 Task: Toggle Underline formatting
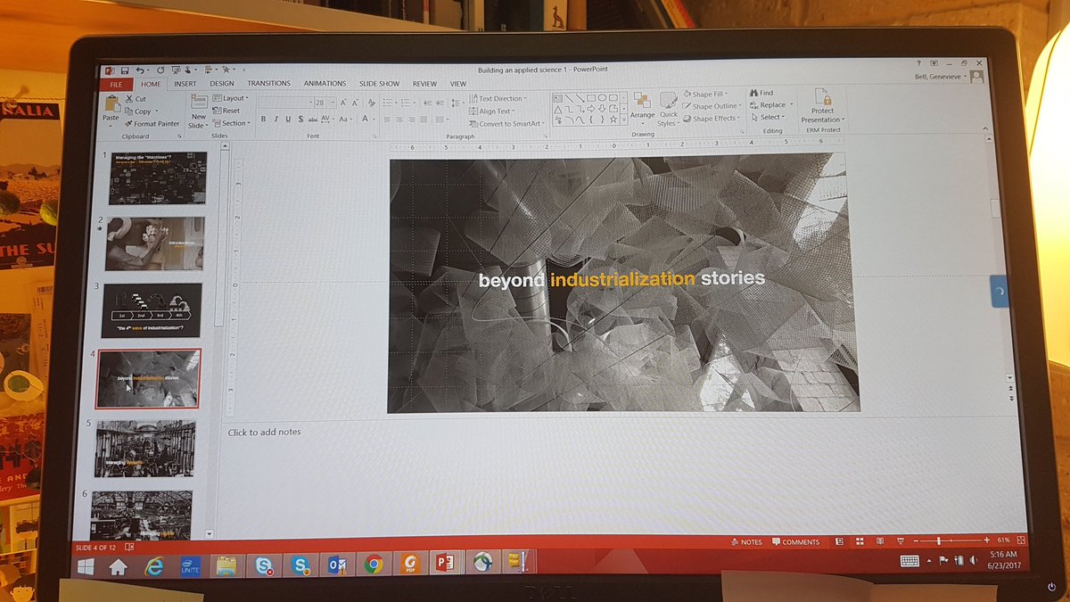click(287, 120)
